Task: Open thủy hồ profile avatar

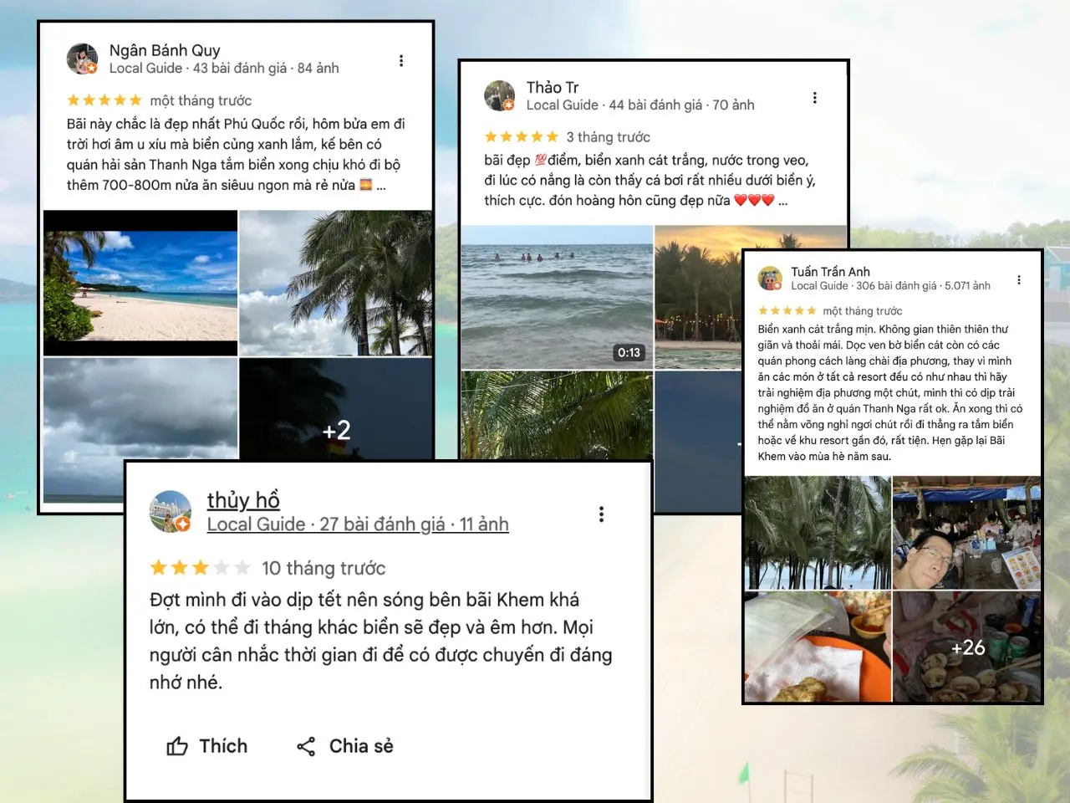Action: 171,511
